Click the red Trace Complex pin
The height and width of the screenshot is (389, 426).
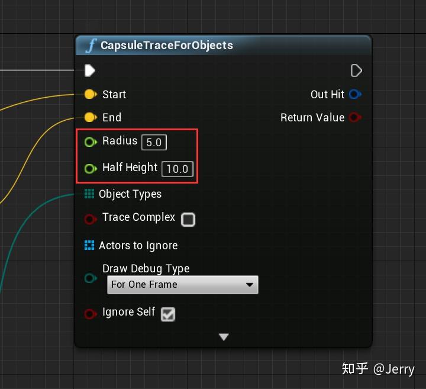coord(91,219)
